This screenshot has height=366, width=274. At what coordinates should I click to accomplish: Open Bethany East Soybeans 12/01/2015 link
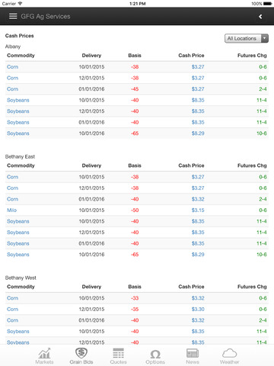click(x=18, y=233)
